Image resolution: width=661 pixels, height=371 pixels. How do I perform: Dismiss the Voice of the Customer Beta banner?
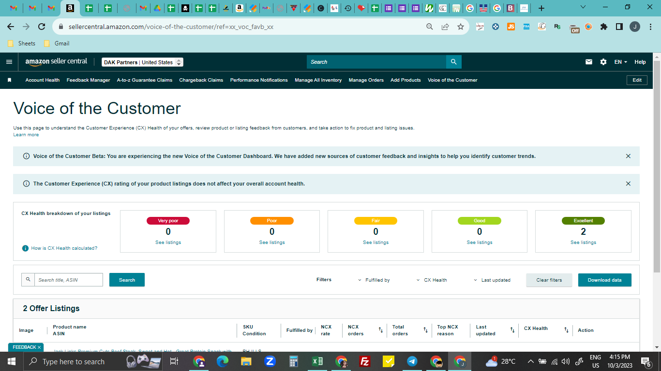click(628, 156)
